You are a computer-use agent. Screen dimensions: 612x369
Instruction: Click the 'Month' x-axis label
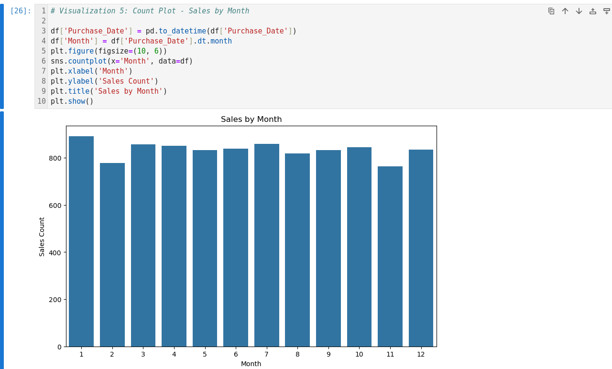click(251, 364)
